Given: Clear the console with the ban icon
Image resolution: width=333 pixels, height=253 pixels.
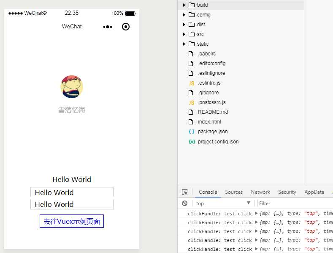Looking at the screenshot, I should point(185,203).
